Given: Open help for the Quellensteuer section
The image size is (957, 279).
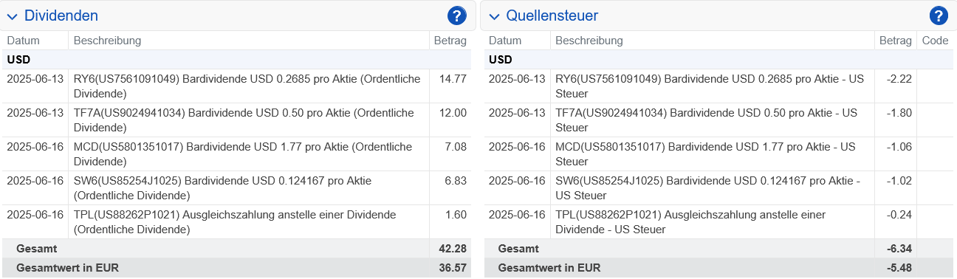Looking at the screenshot, I should tap(939, 15).
